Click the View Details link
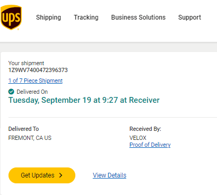217x195 pixels. click(109, 175)
